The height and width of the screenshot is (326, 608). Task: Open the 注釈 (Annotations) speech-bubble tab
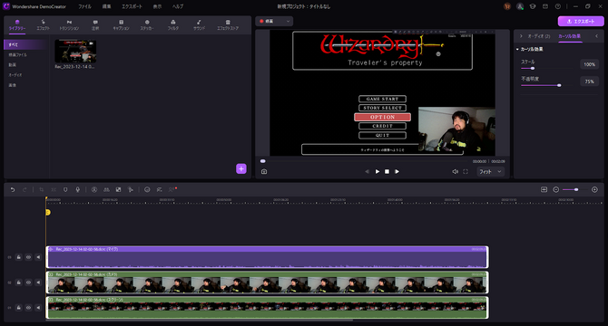[95, 25]
